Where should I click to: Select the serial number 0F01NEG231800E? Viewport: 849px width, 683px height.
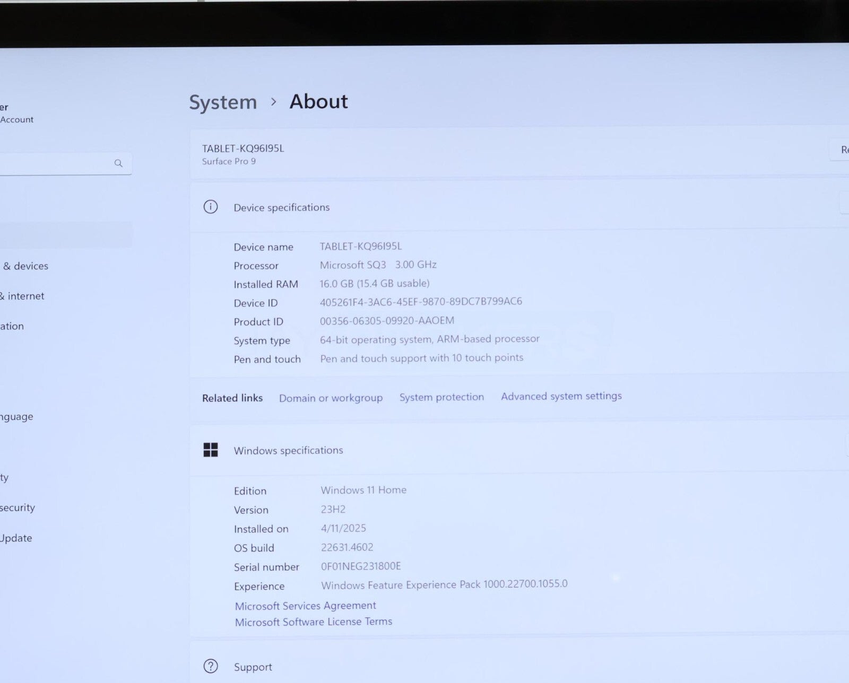coord(361,566)
